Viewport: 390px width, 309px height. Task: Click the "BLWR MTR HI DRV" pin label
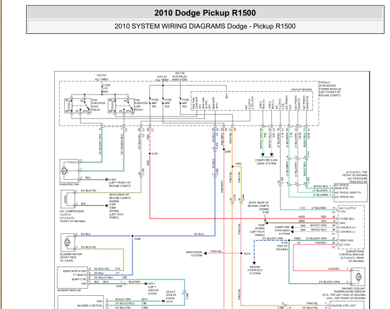point(75,271)
